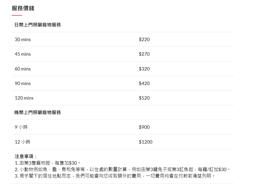
Task: Select the 日間上門照顧寵物服務 section header
Action: point(38,25)
